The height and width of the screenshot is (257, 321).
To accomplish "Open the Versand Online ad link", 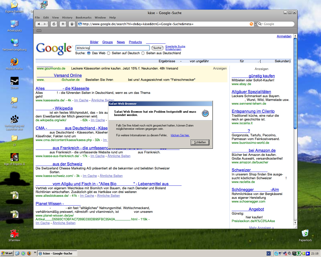I will tap(59, 75).
